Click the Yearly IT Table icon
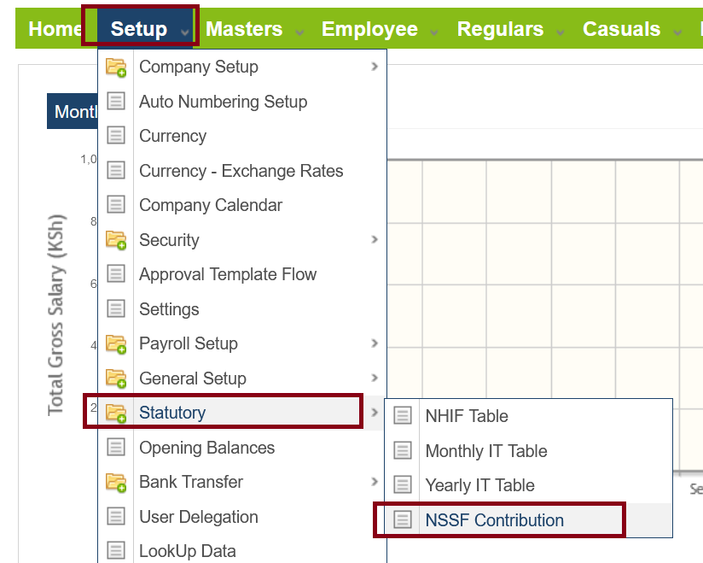The image size is (703, 563). pyautogui.click(x=402, y=485)
